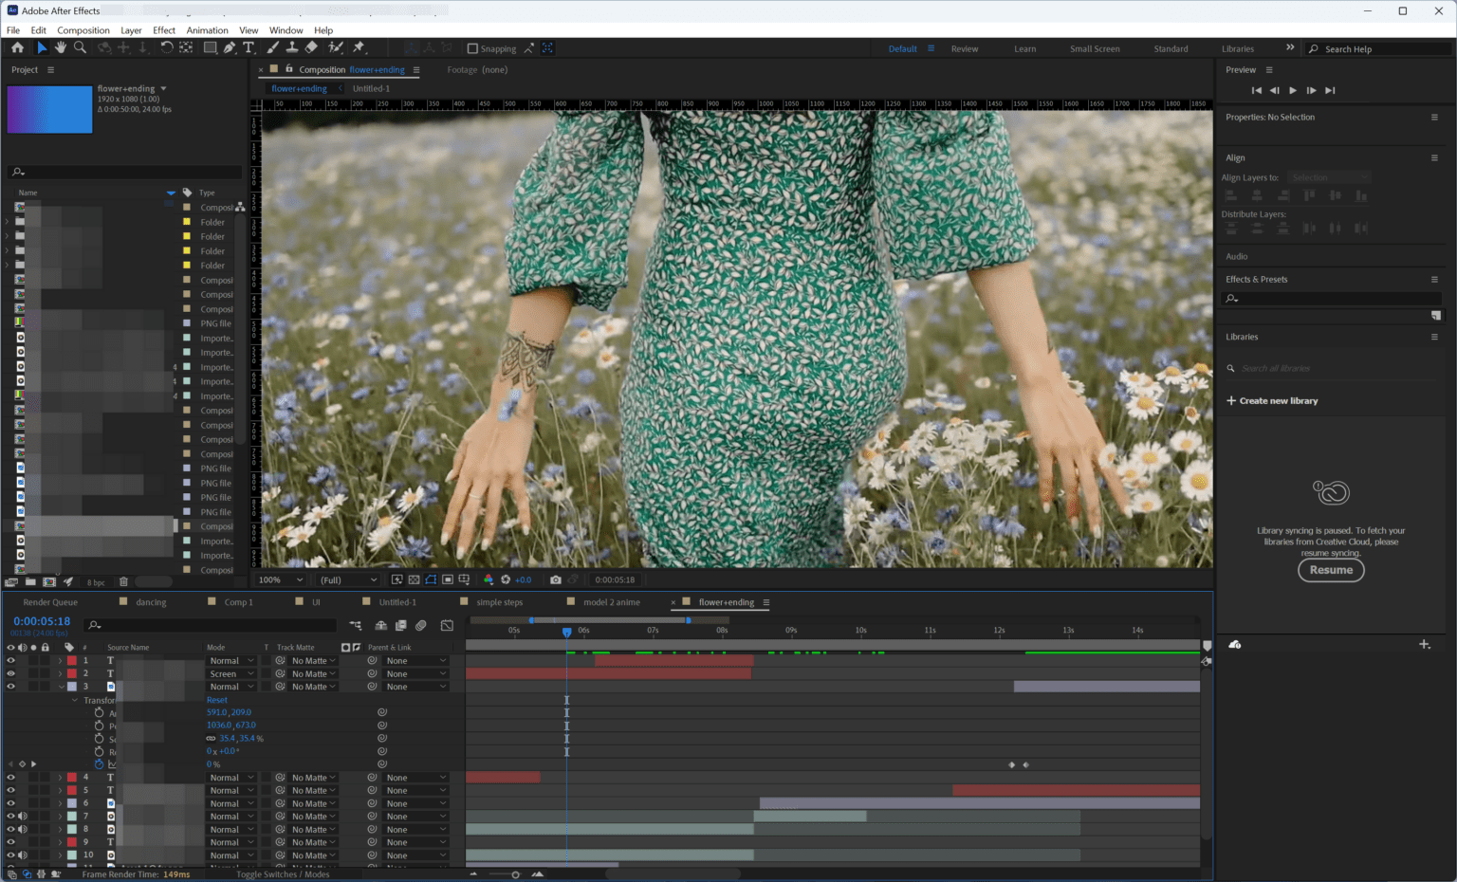Hide layer 2 with its eye toggle
The image size is (1457, 882).
click(9, 673)
